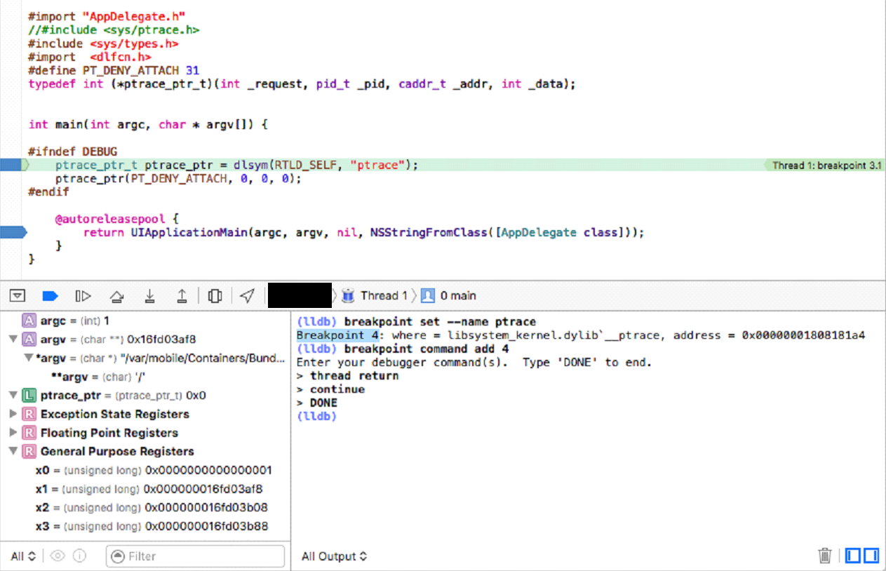Toggle the console pane button
The width and height of the screenshot is (886, 571).
click(871, 556)
